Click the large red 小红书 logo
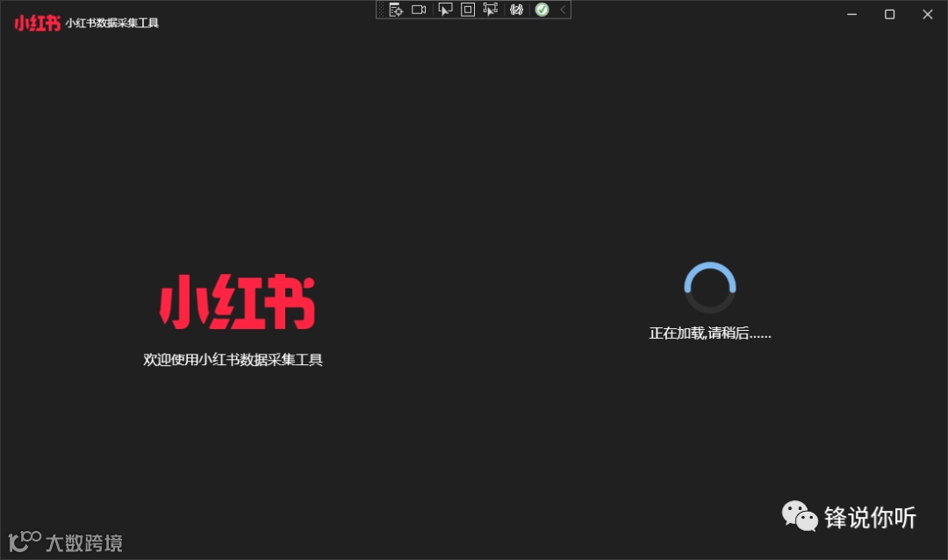948x560 pixels. 237,302
